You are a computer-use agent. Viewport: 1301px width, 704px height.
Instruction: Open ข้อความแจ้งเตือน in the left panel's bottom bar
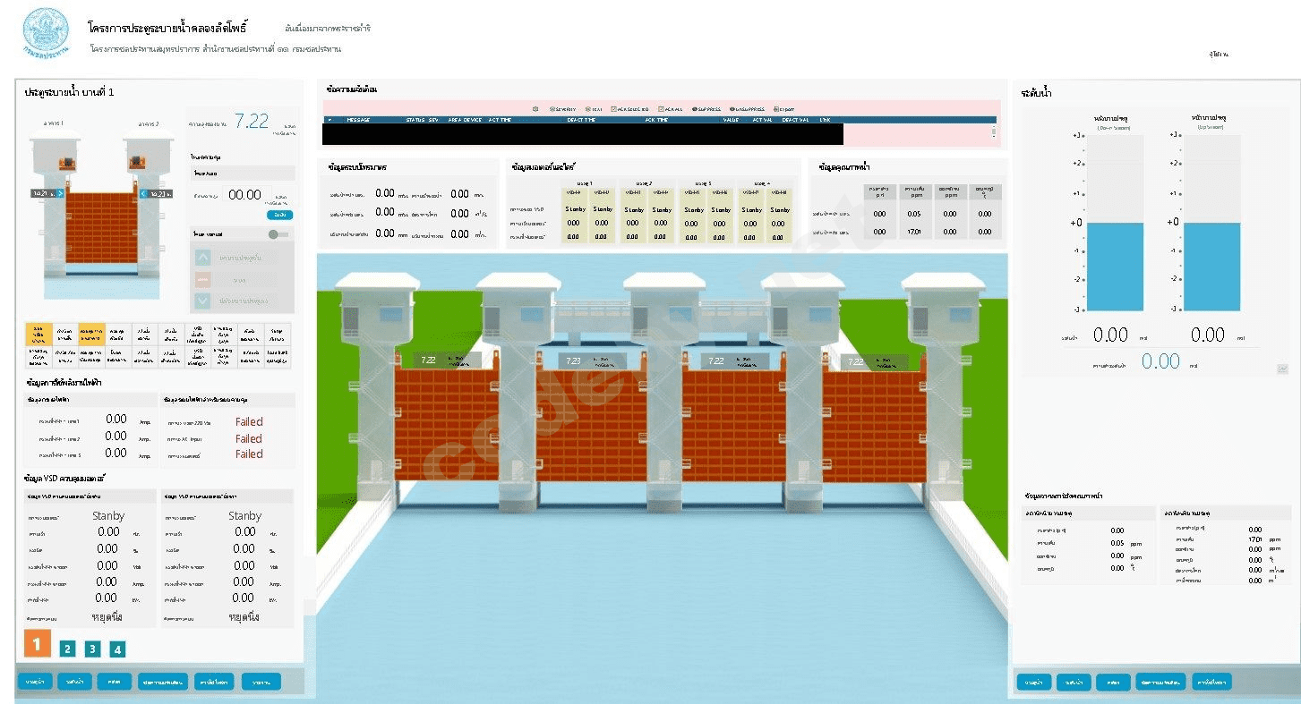[162, 682]
